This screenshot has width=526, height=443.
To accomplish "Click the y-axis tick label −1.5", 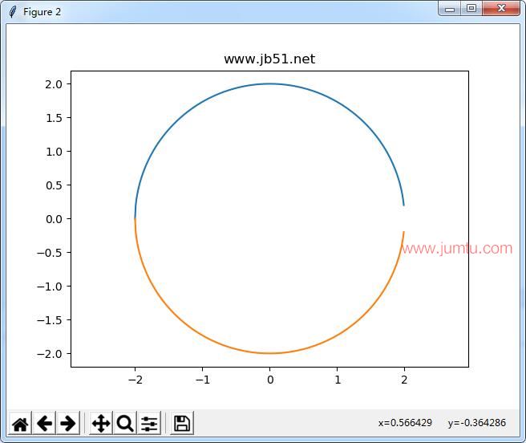I will point(50,320).
